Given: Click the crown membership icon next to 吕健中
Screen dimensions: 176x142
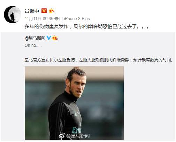Looking at the screenshot, I should pyautogui.click(x=52, y=11).
